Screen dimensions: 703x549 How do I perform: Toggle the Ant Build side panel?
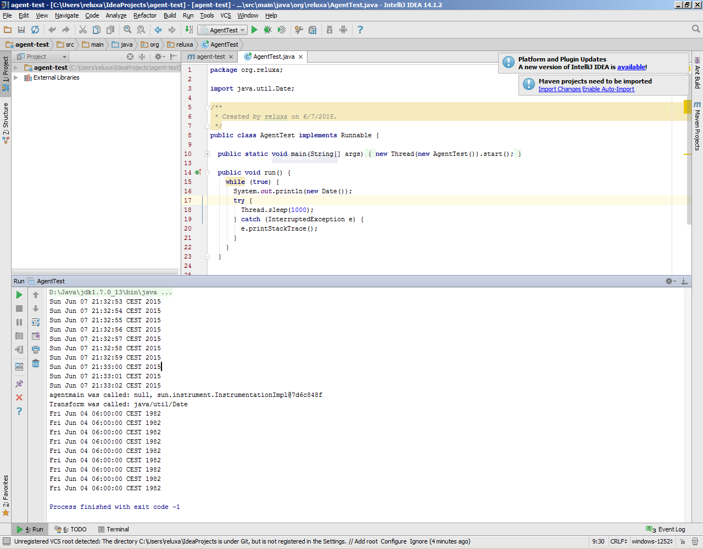[x=697, y=72]
